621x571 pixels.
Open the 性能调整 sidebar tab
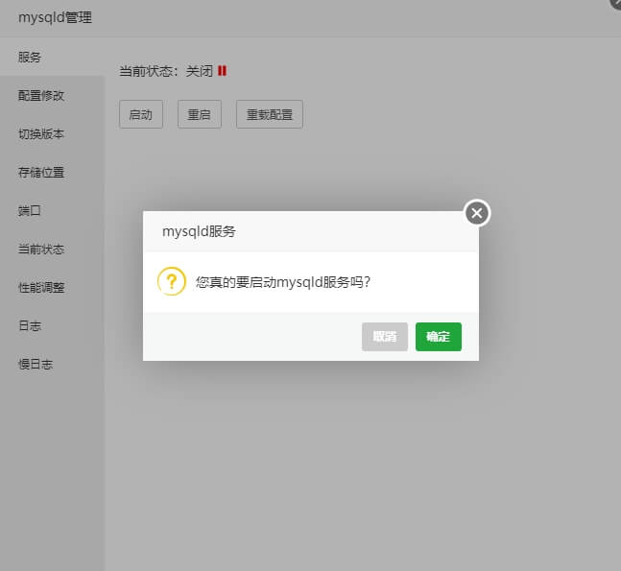pos(52,288)
